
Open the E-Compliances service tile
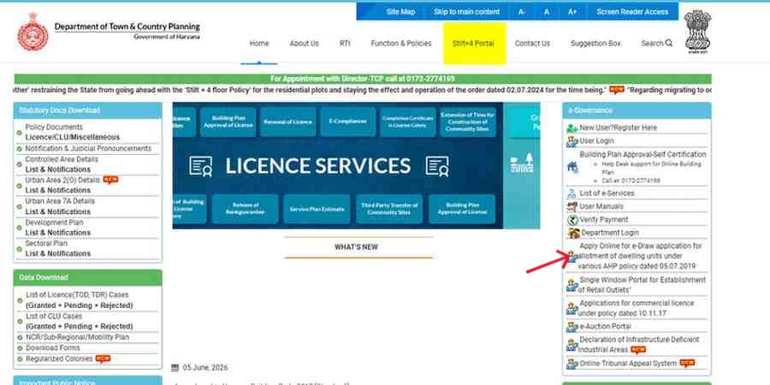point(347,121)
